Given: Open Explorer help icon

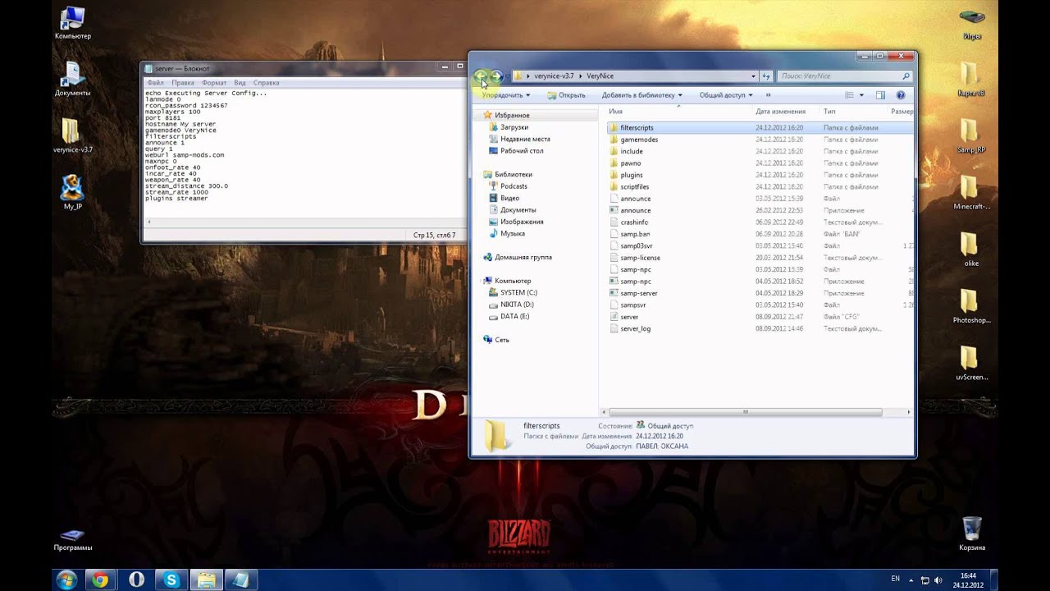Looking at the screenshot, I should click(x=900, y=95).
